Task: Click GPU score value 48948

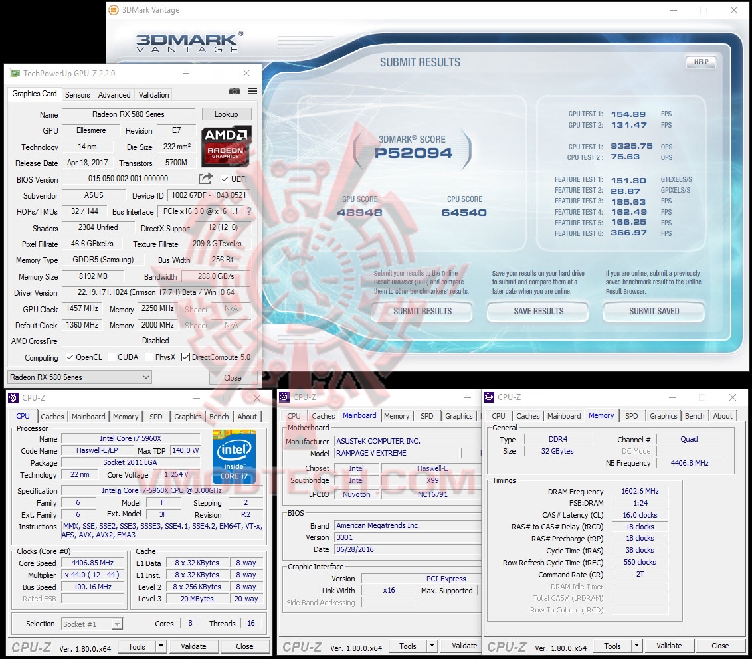Action: 359,213
